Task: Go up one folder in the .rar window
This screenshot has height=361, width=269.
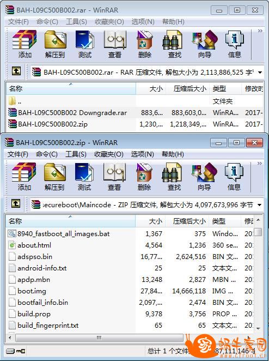Action: tap(16, 71)
